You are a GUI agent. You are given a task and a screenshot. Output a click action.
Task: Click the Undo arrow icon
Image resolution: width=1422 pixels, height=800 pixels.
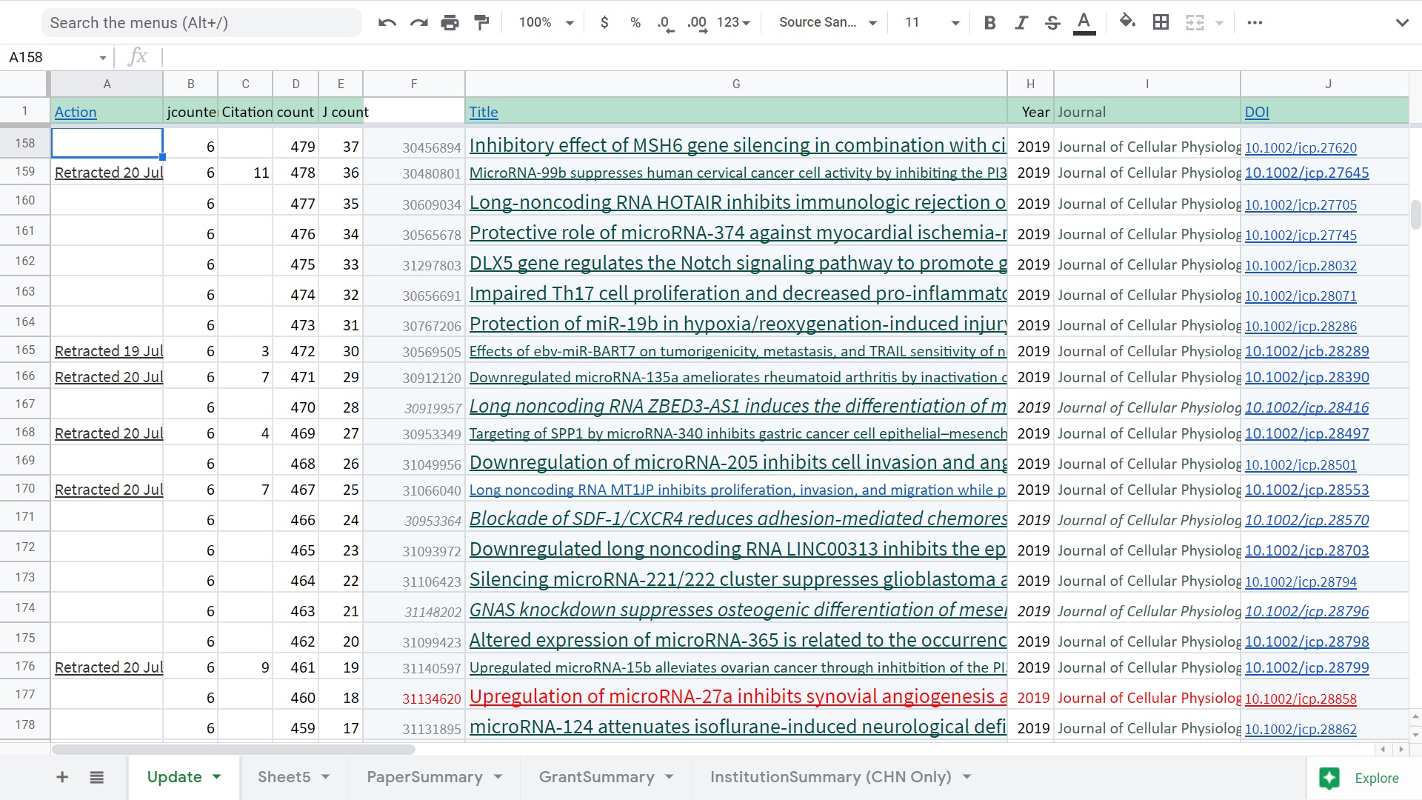387,23
